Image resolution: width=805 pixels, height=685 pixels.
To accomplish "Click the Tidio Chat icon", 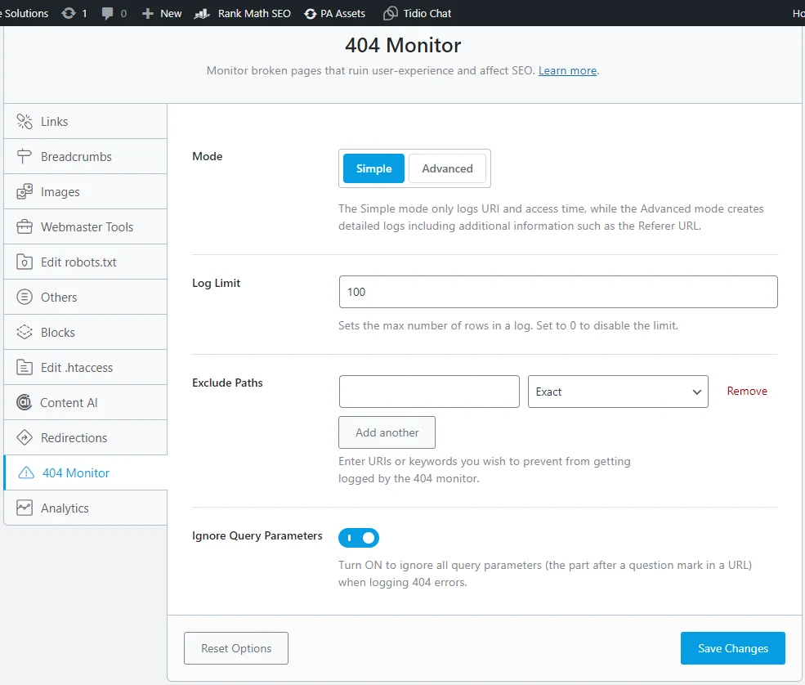I will point(391,13).
